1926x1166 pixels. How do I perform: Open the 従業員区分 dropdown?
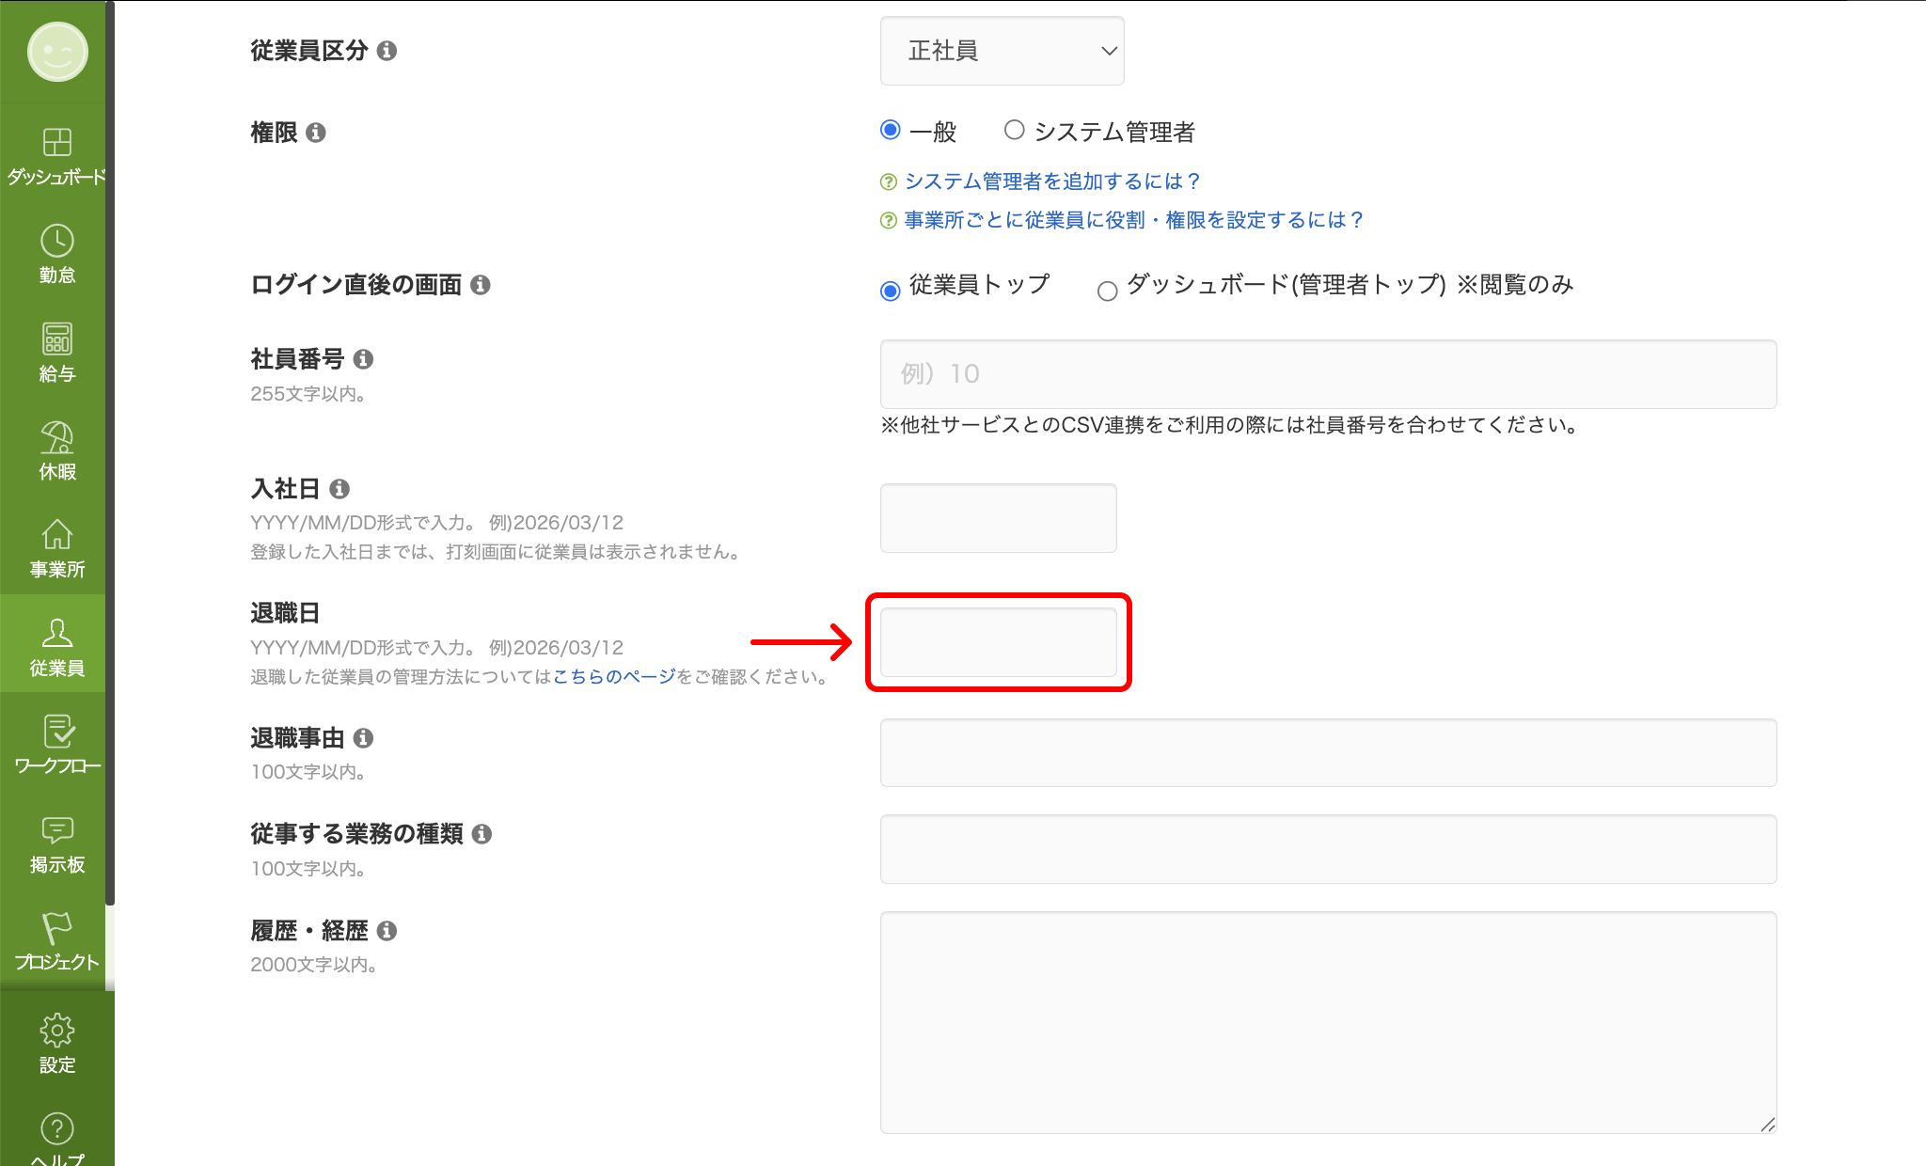click(x=1002, y=51)
